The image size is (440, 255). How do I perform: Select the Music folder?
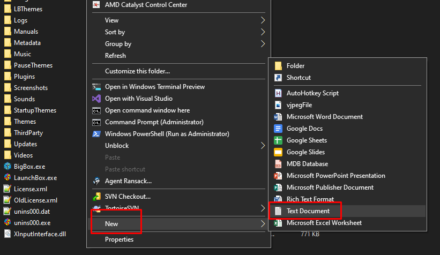coord(17,54)
